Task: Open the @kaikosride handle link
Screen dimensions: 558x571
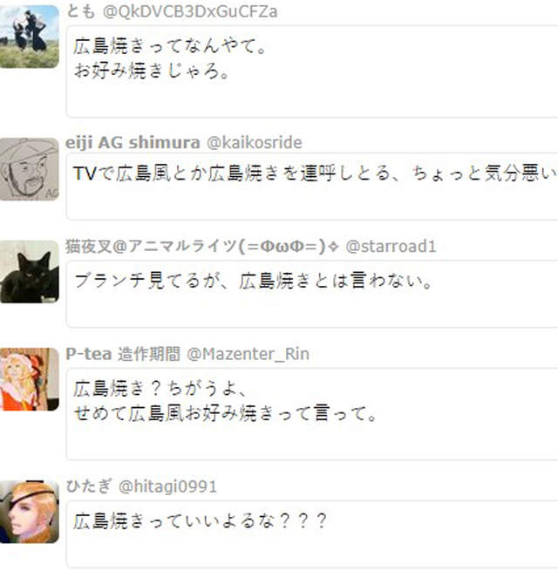Action: tap(255, 142)
